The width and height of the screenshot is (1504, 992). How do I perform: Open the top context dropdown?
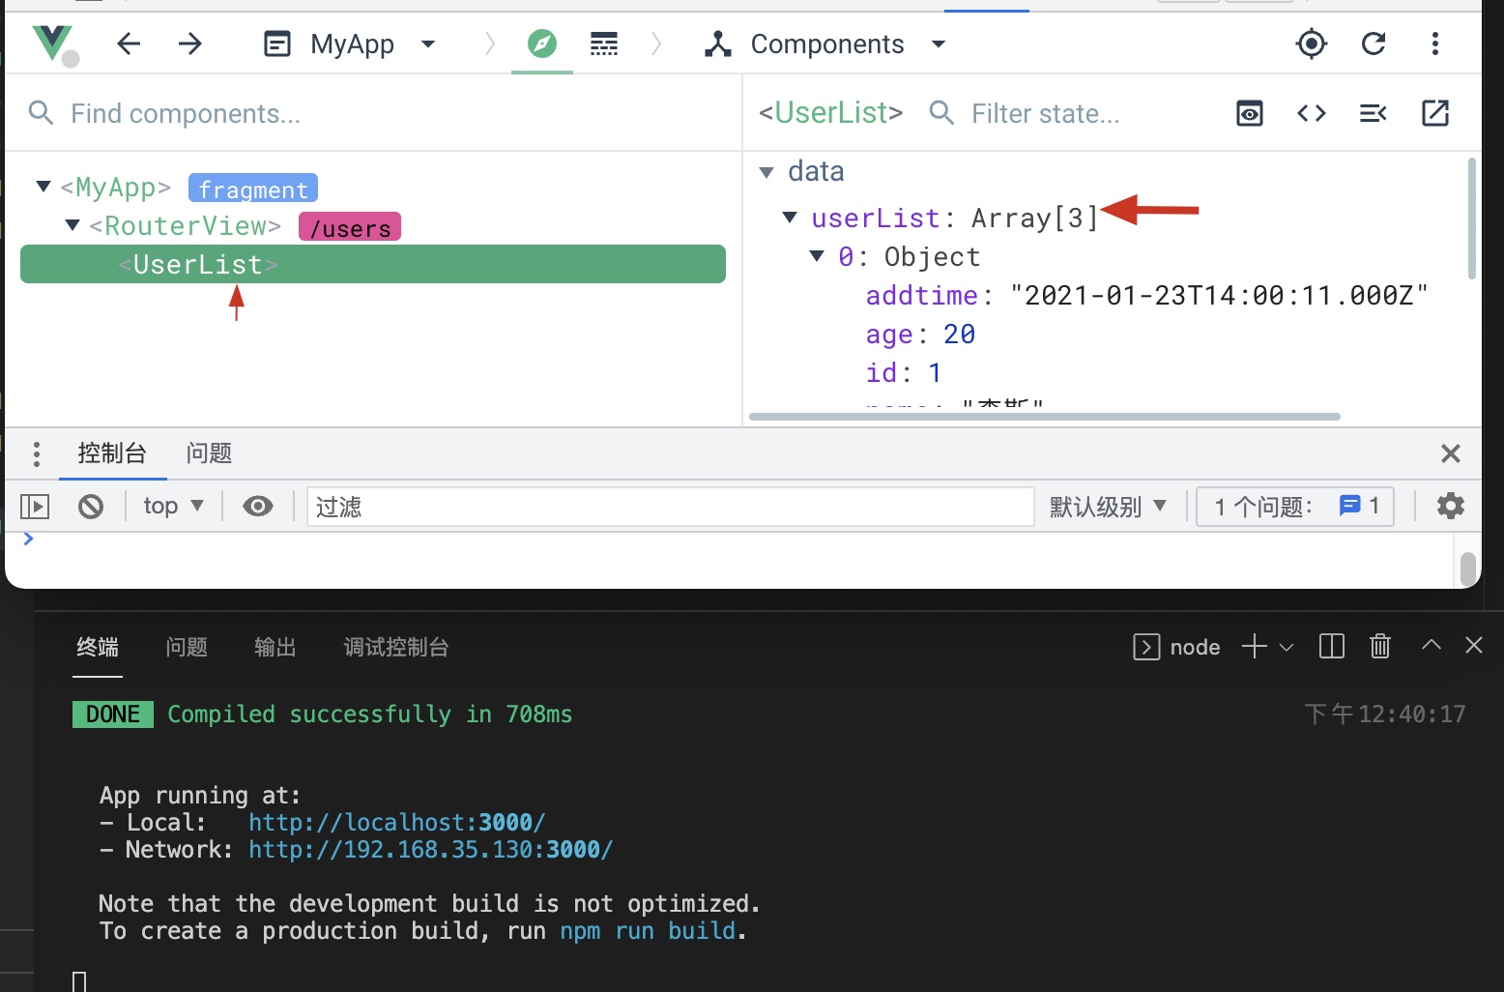(x=173, y=506)
